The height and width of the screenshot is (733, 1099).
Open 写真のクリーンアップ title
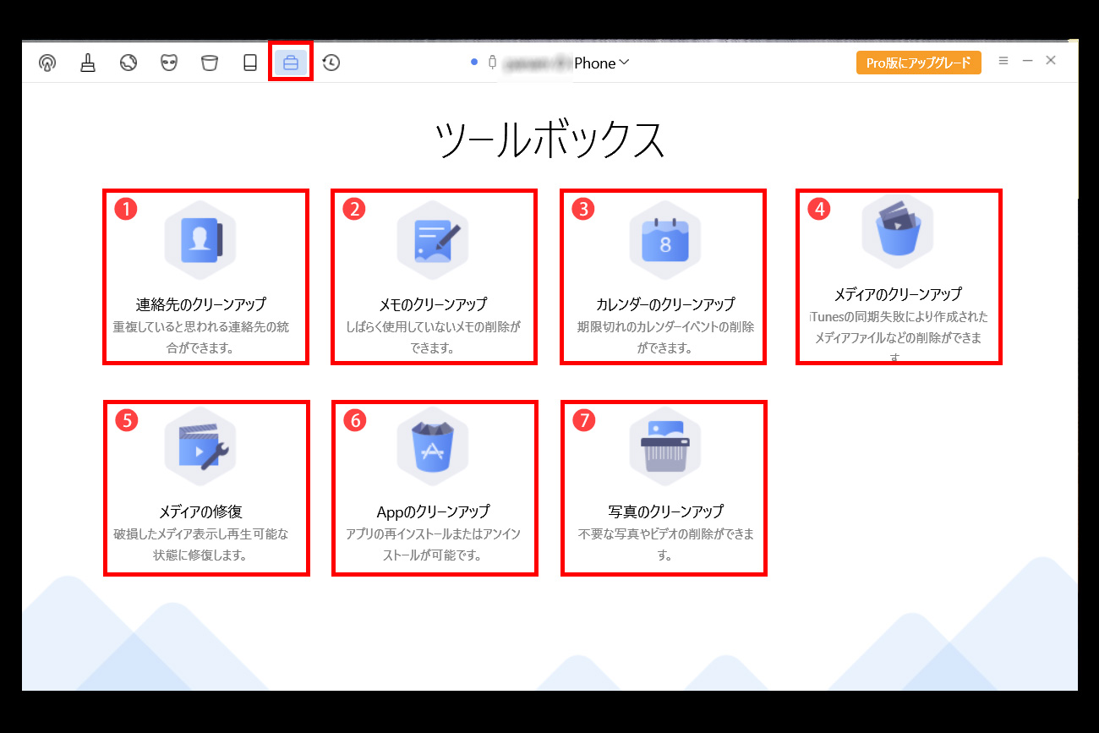pos(665,511)
